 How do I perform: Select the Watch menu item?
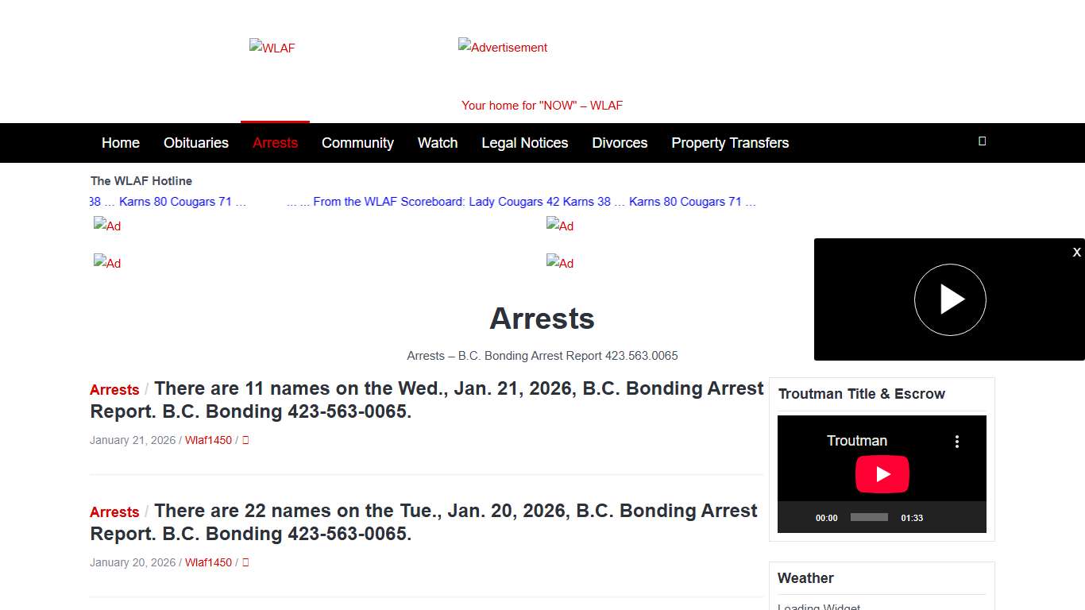[438, 143]
